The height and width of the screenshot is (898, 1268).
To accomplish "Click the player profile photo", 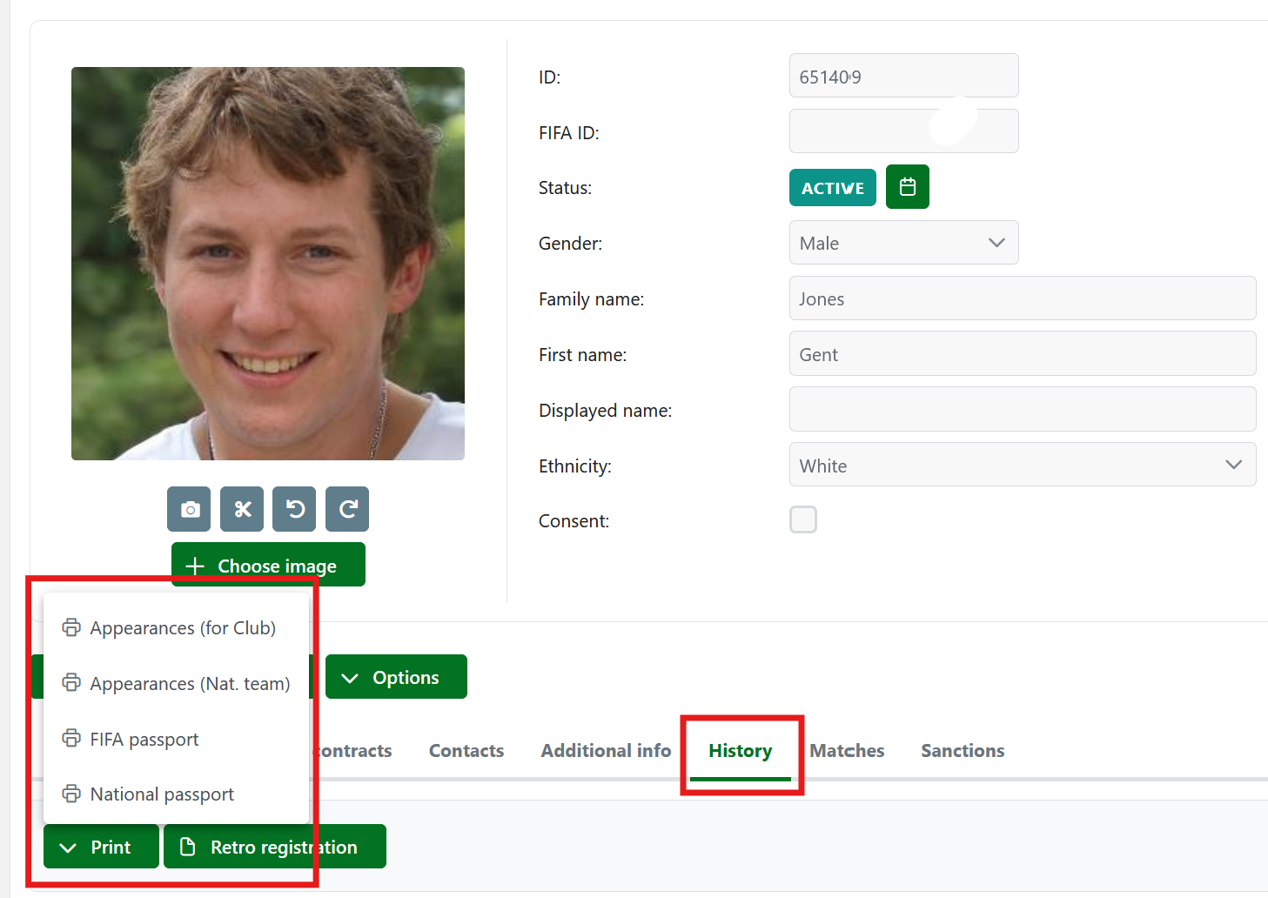I will [268, 264].
